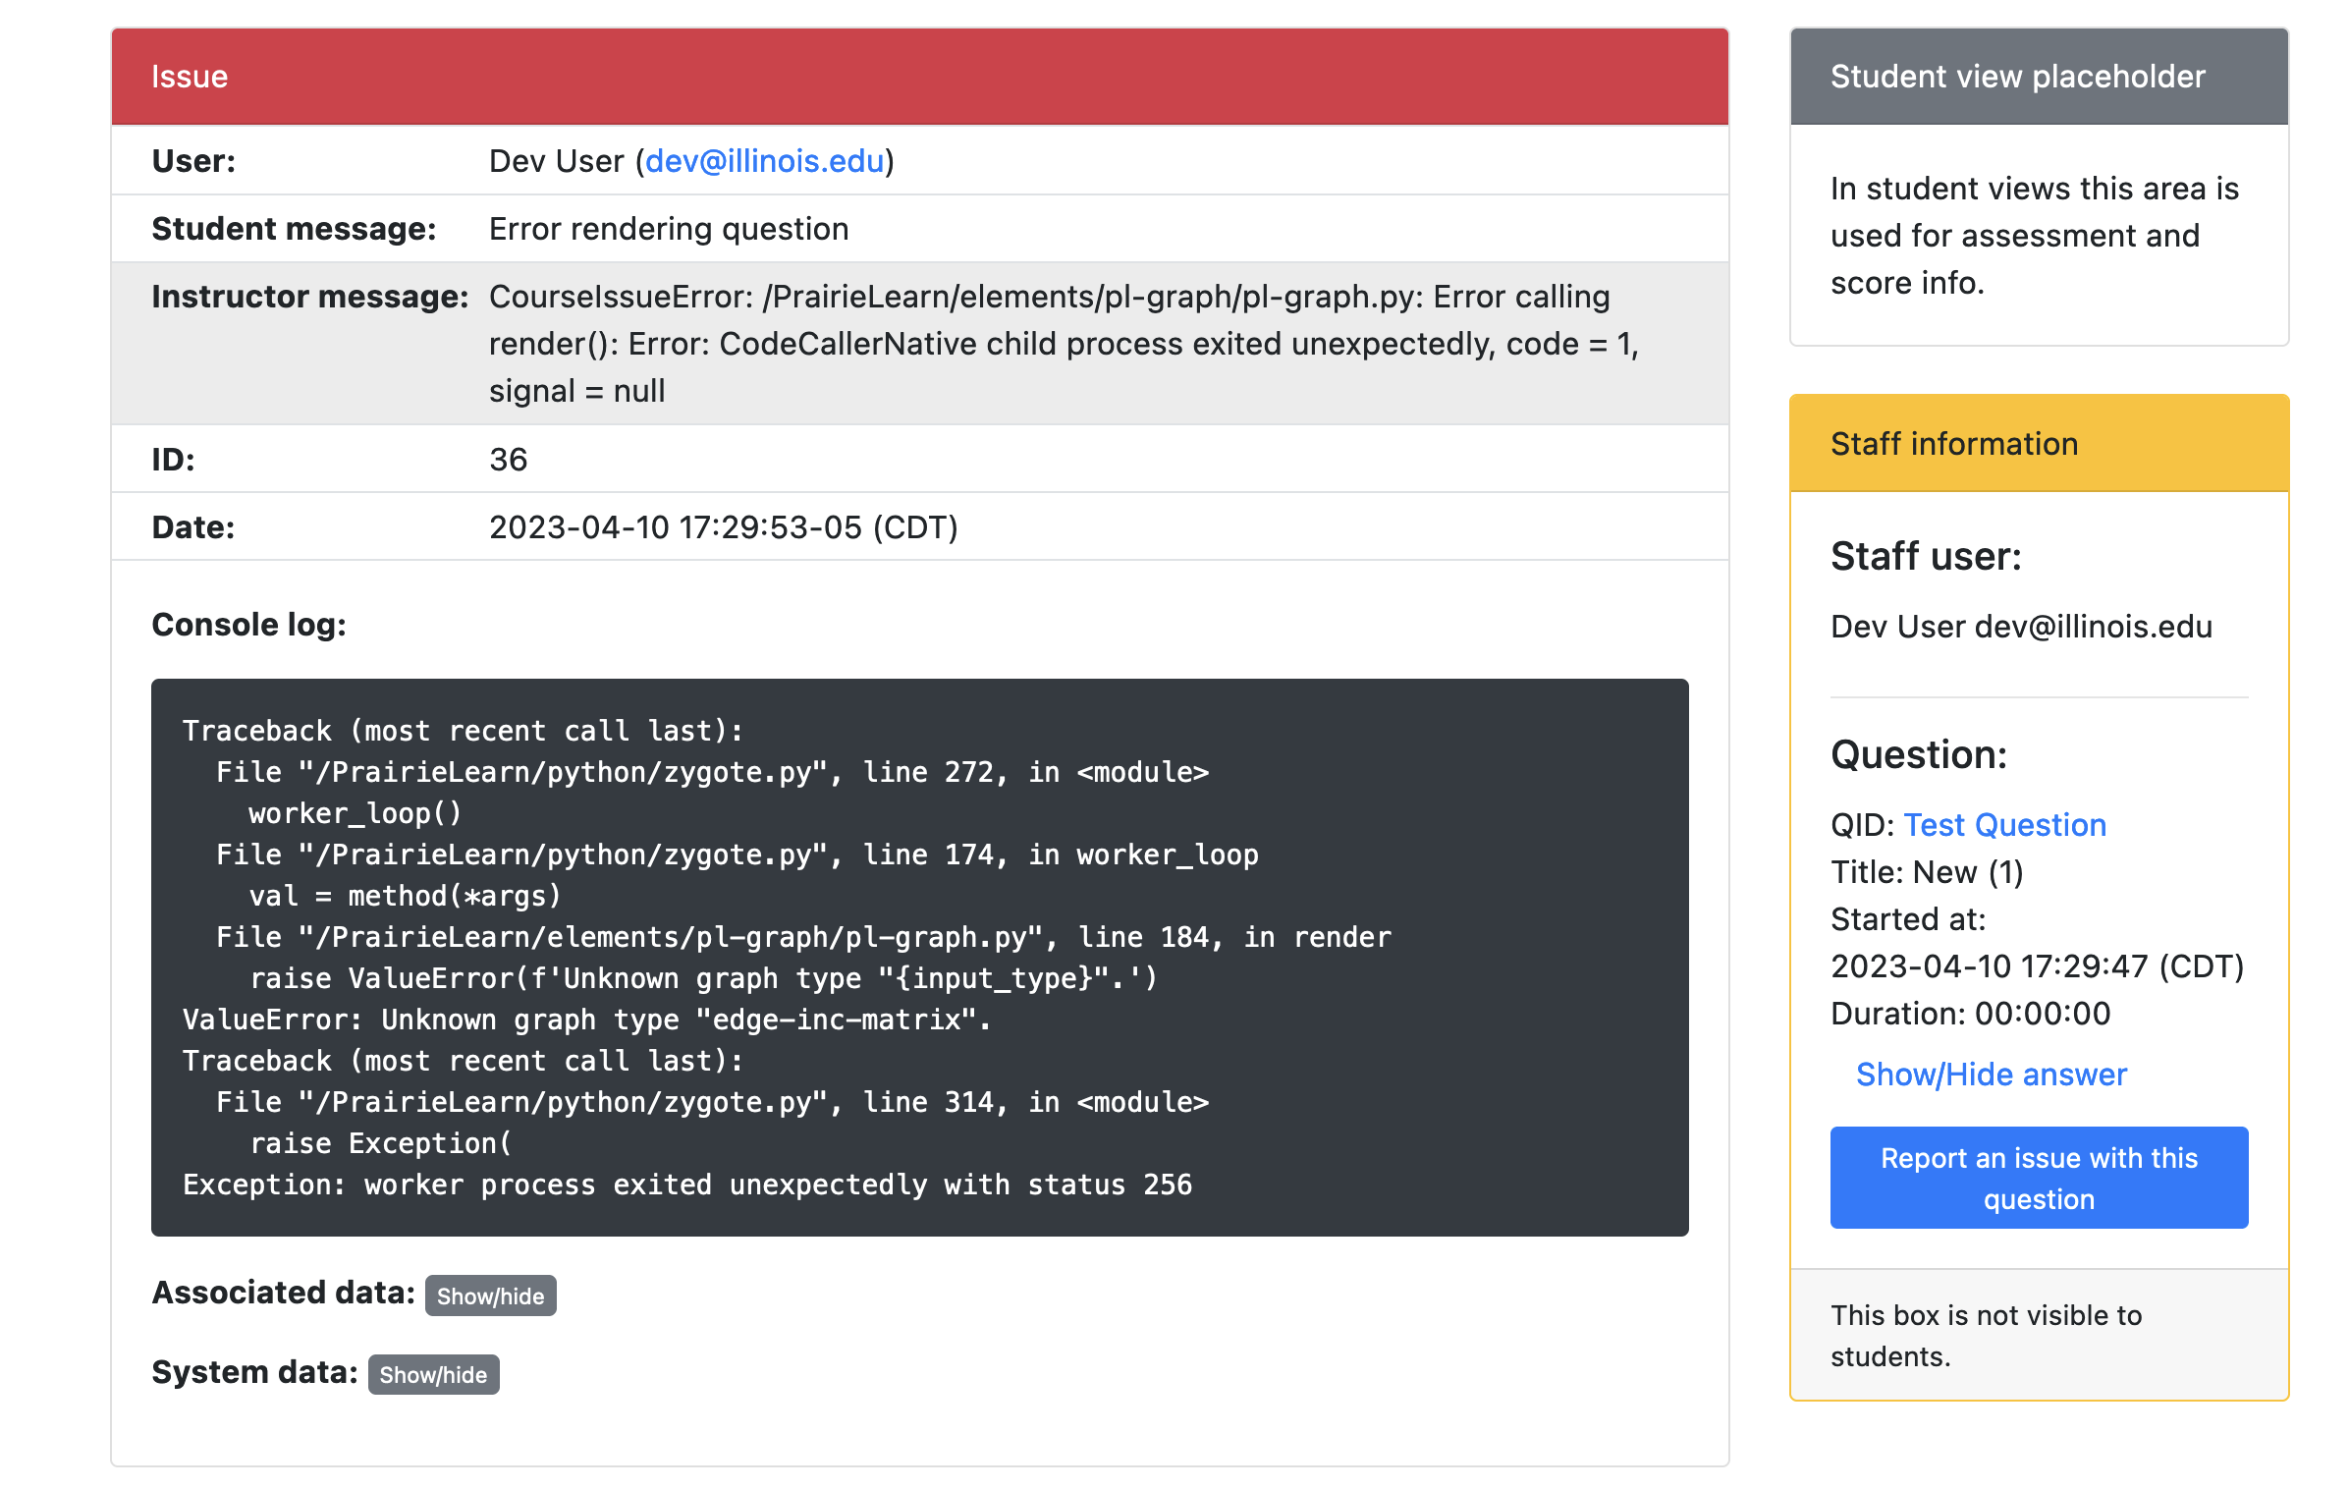Expand Associated data with Show/hide
This screenshot has width=2349, height=1489.
tap(490, 1296)
